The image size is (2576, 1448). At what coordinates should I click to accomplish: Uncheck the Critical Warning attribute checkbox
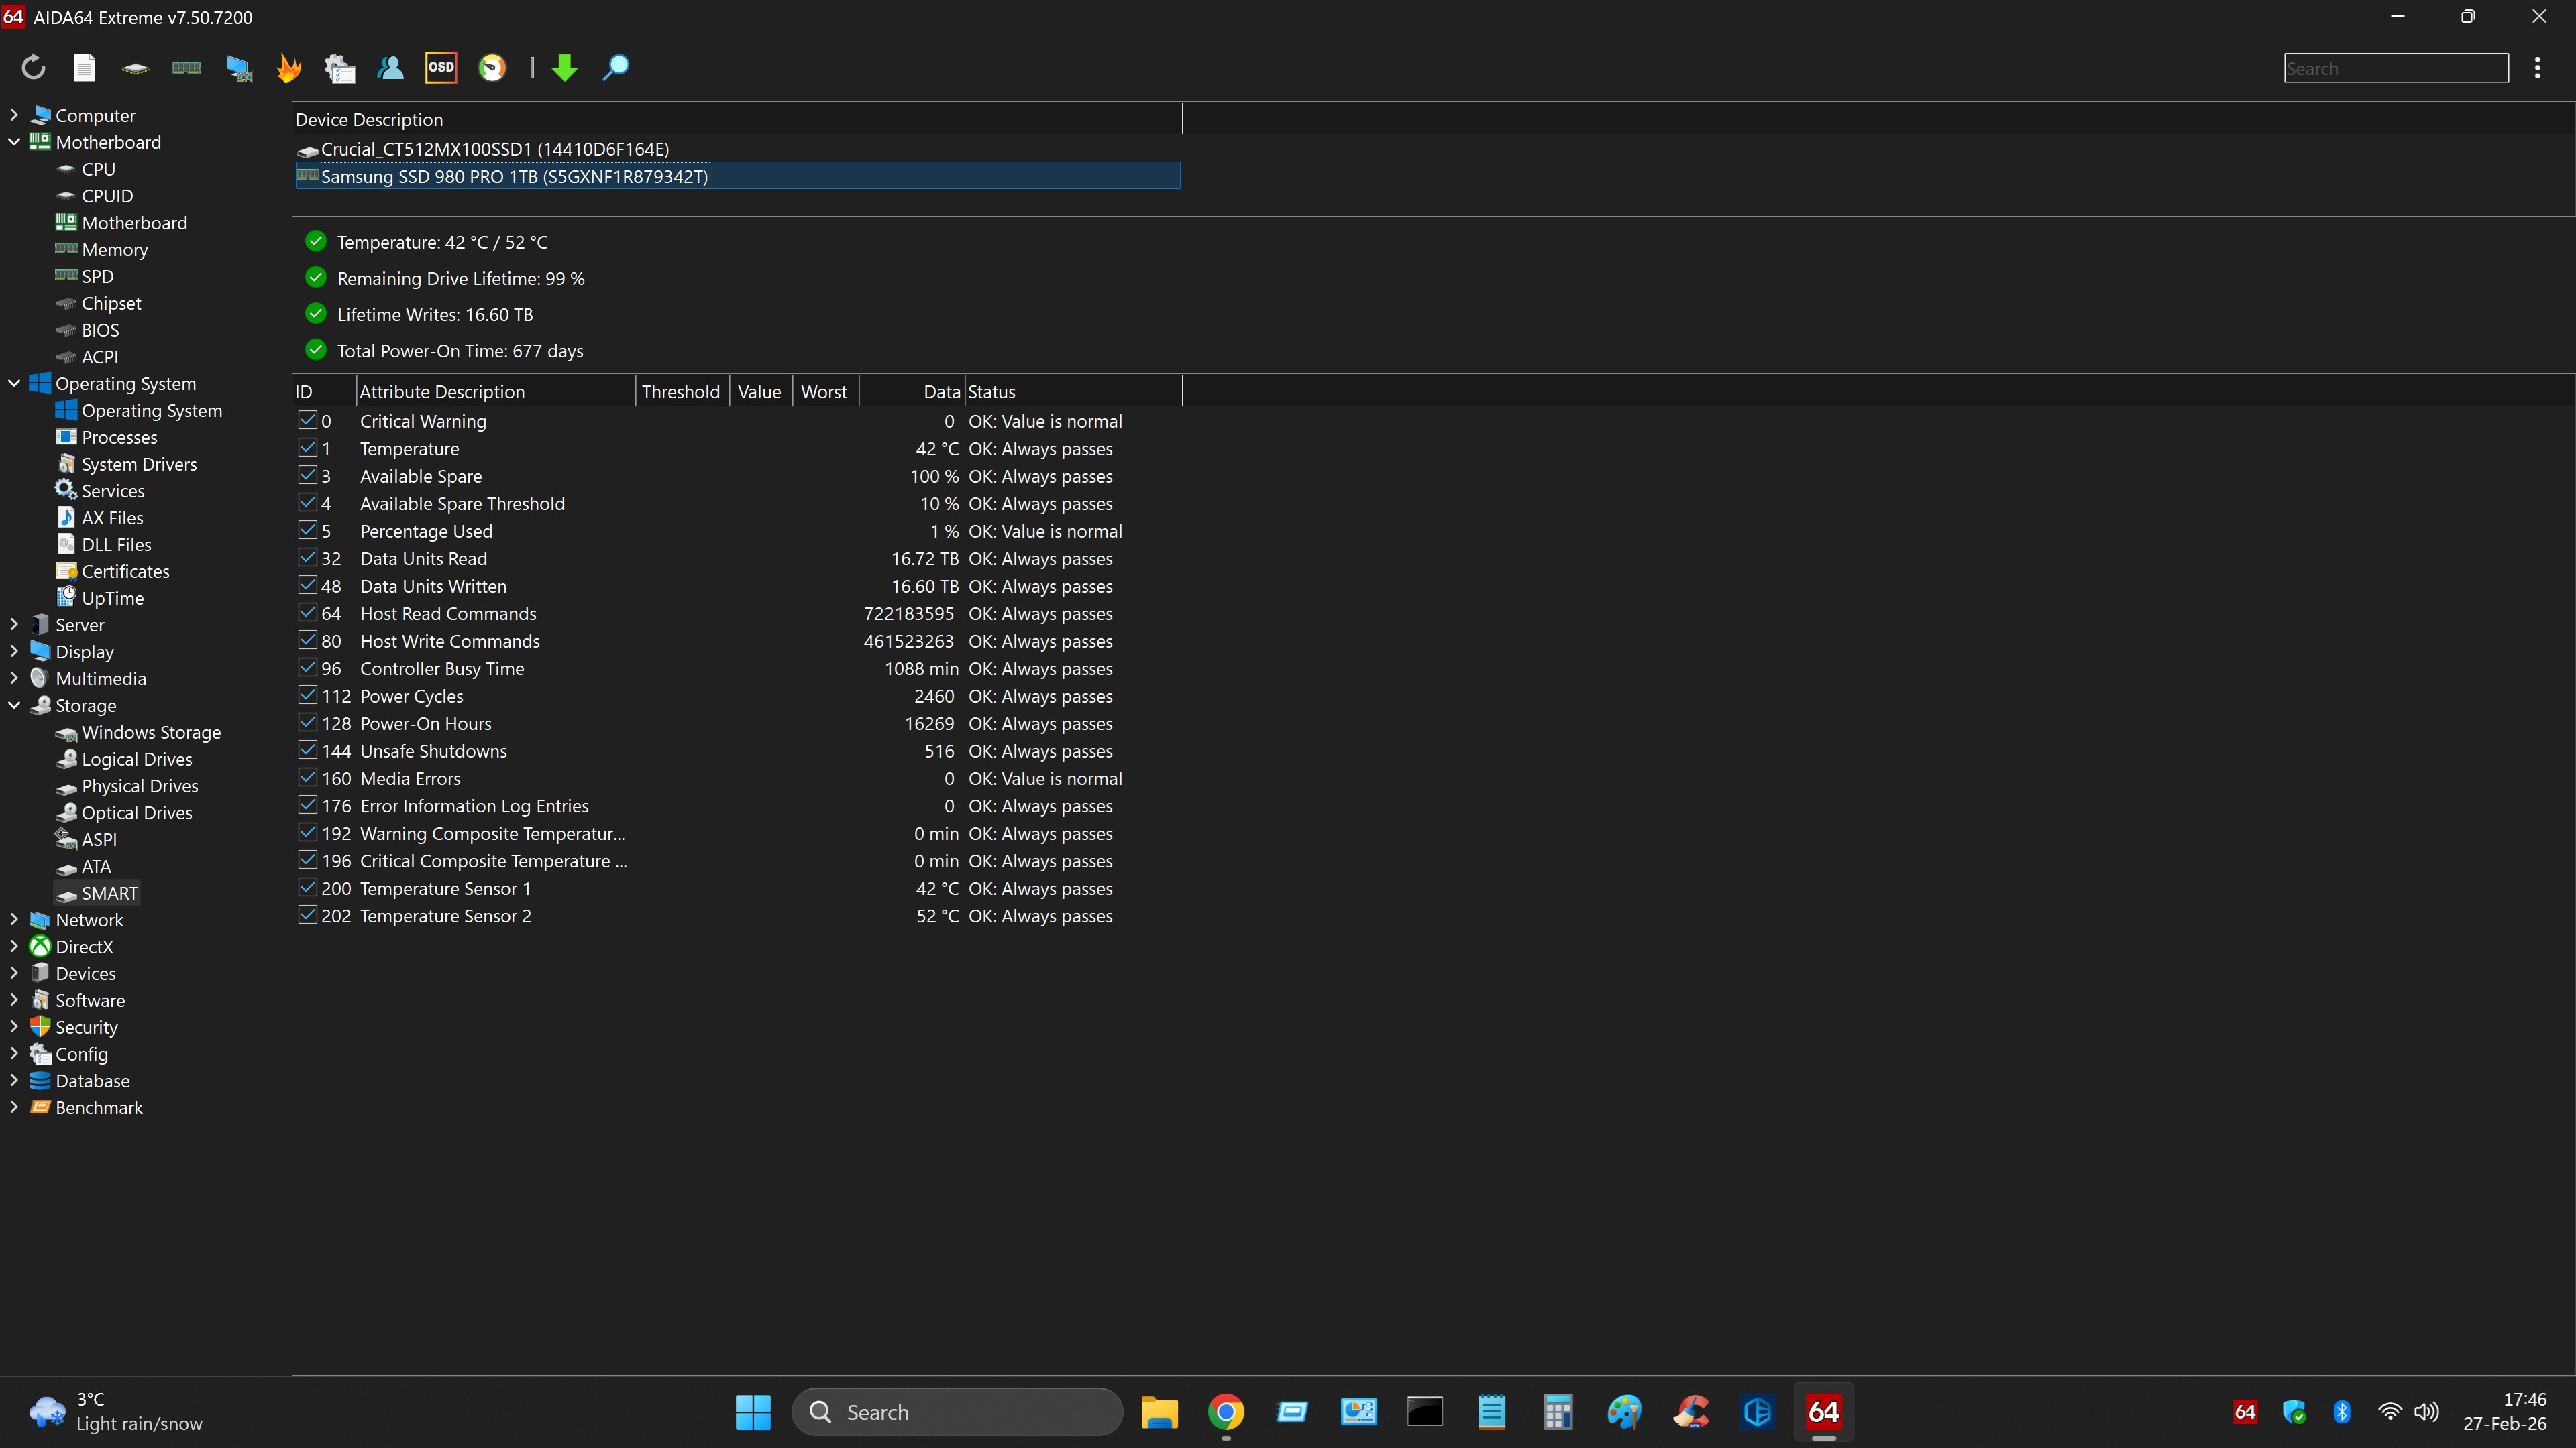pyautogui.click(x=308, y=421)
